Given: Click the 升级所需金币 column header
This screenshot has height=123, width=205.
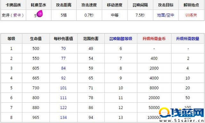Looking at the screenshot, I should (154, 39).
